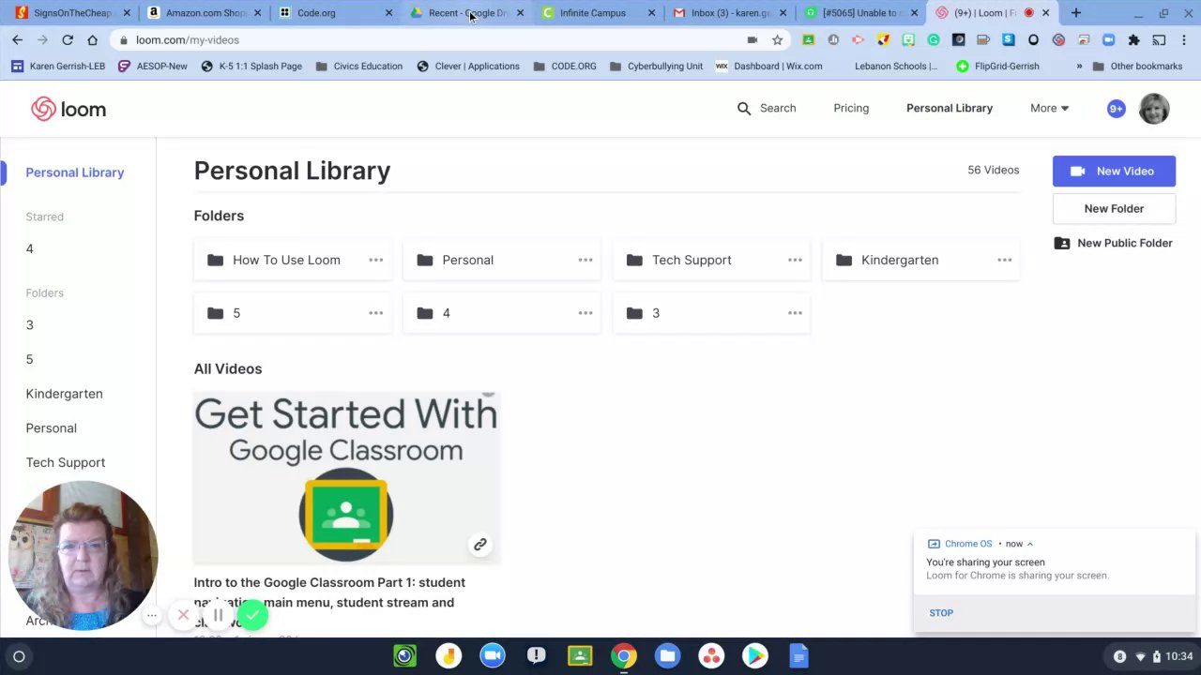Screen dimensions: 1201x675
Task: Switch to Recent Google Drive tab
Action: [x=466, y=13]
